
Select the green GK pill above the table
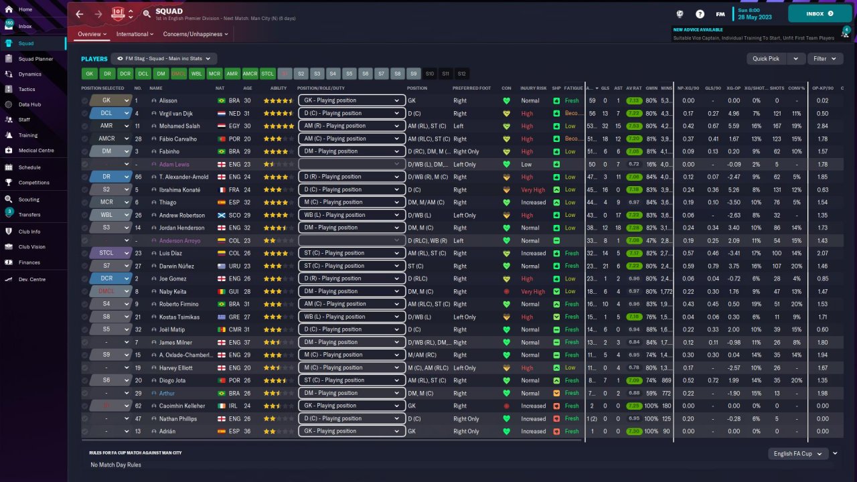[89, 74]
